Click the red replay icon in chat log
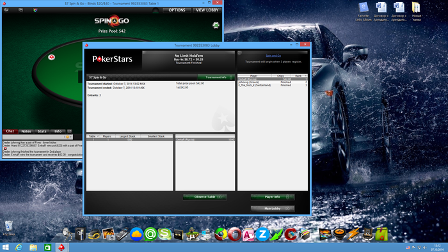 [x=5, y=148]
